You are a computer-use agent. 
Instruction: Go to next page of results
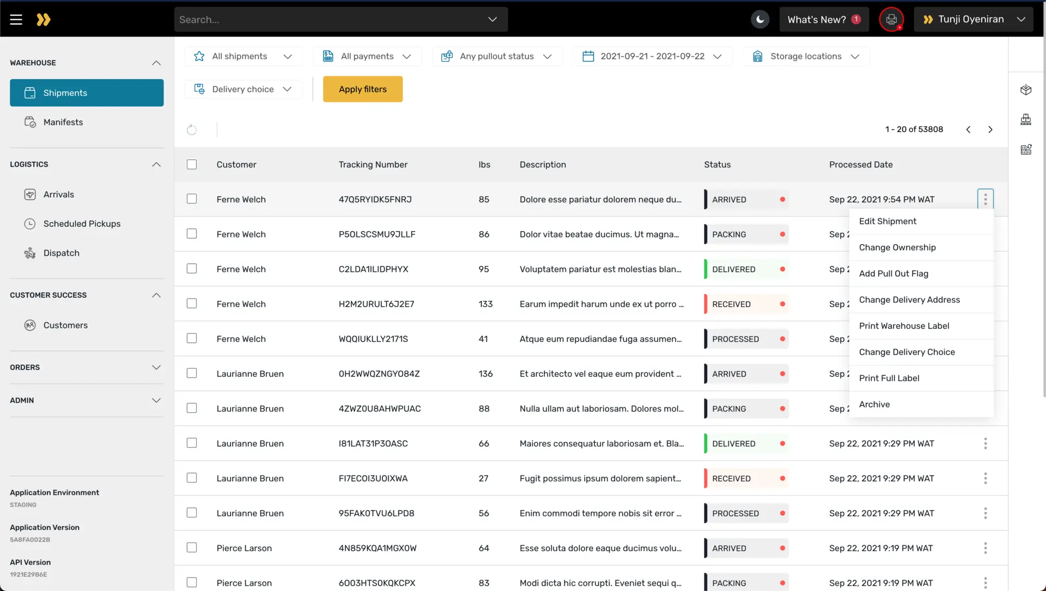click(990, 130)
